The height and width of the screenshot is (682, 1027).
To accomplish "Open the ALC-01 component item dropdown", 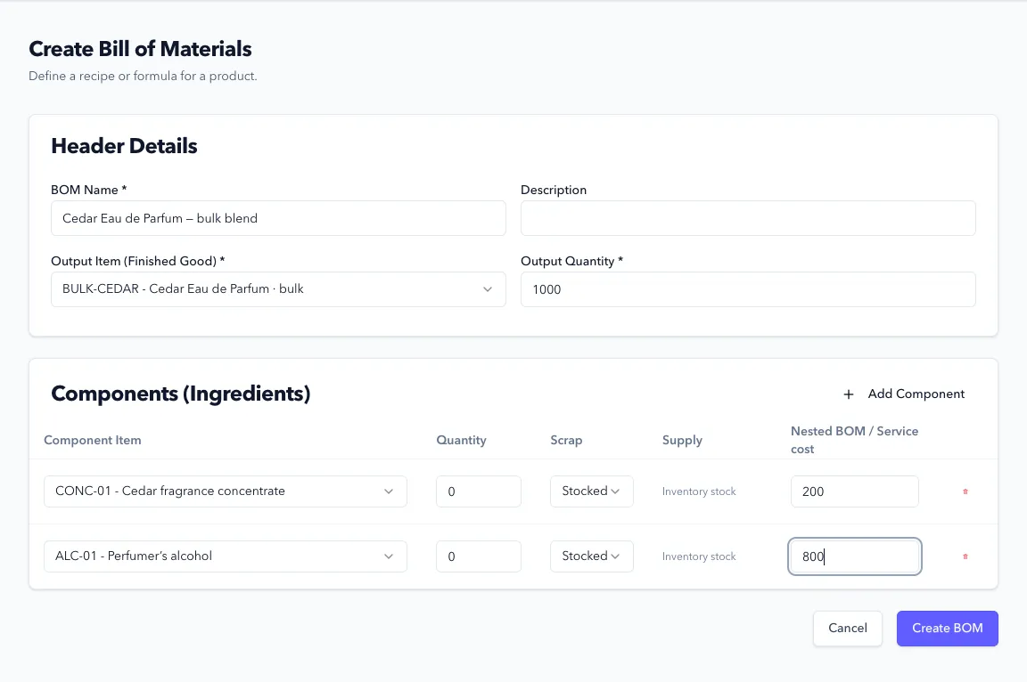I will (226, 556).
